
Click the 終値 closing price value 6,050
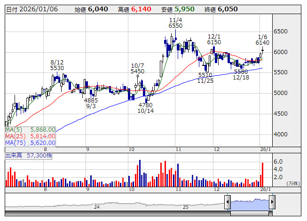coord(227,9)
